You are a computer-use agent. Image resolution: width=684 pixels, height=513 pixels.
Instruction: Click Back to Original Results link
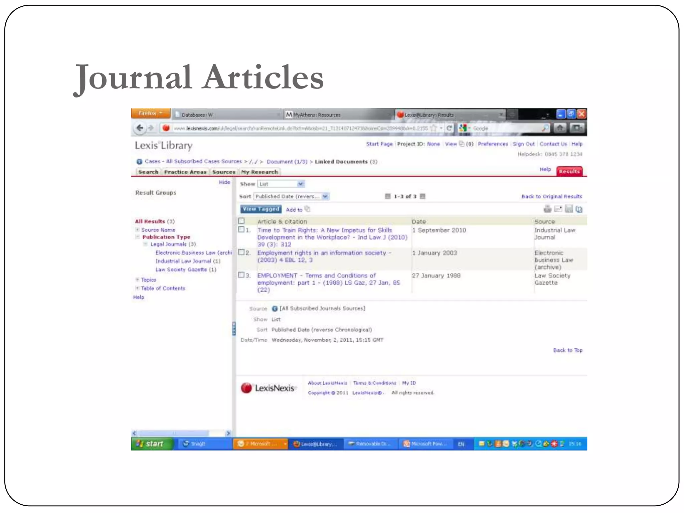(x=552, y=196)
